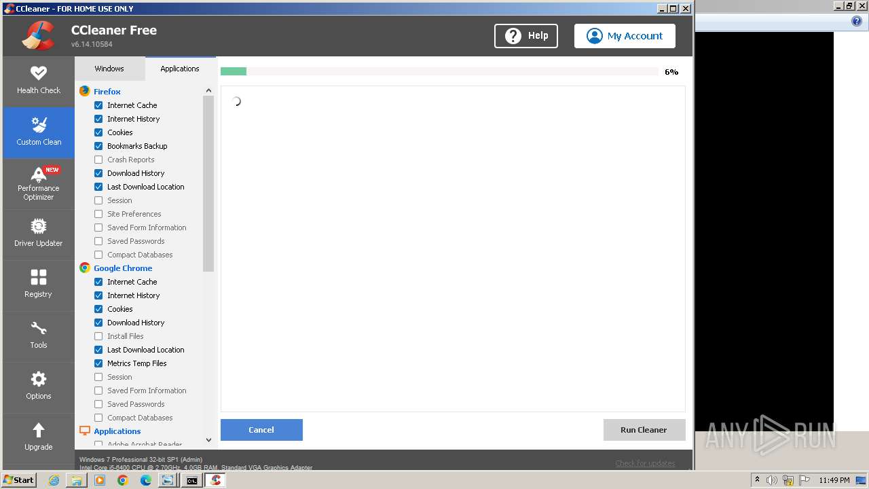
Task: Enable Firefox Site Preferences checkbox
Action: (x=98, y=214)
